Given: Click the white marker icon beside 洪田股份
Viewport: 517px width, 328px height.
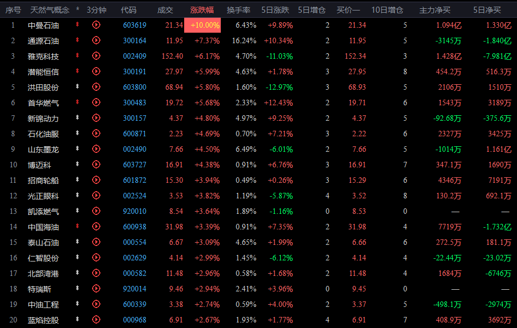Looking at the screenshot, I should click(x=78, y=86).
